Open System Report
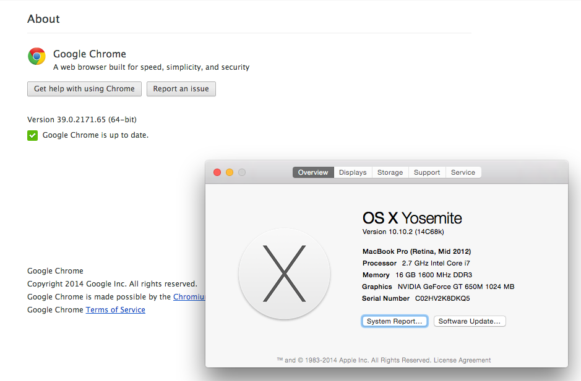 395,321
